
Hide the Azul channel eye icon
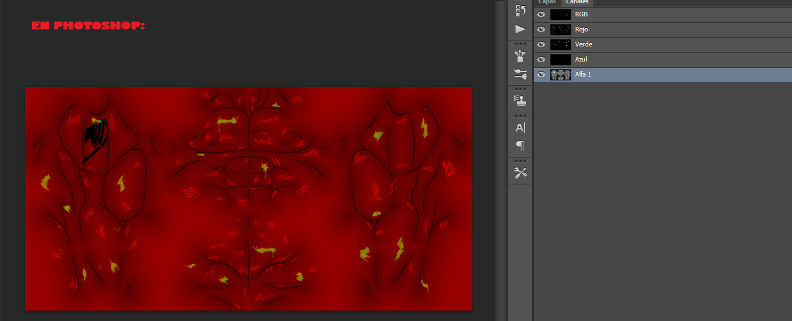coord(541,59)
